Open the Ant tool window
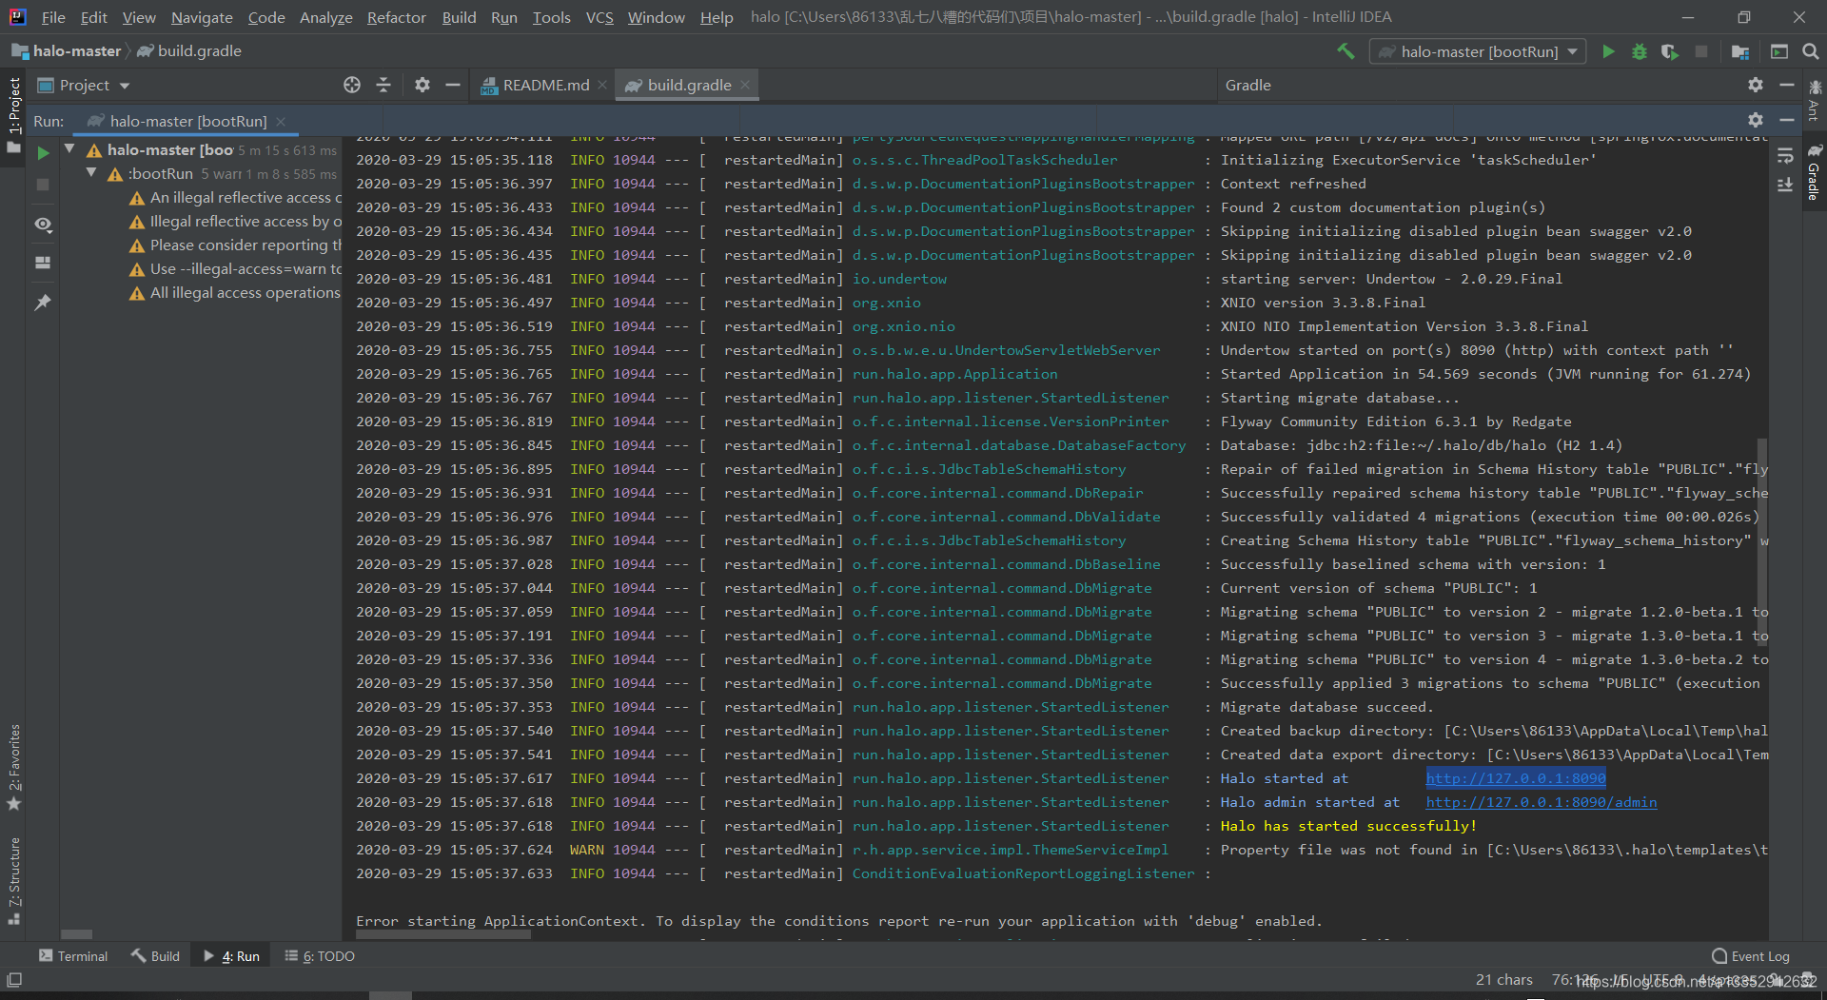1827x1000 pixels. [x=1815, y=100]
